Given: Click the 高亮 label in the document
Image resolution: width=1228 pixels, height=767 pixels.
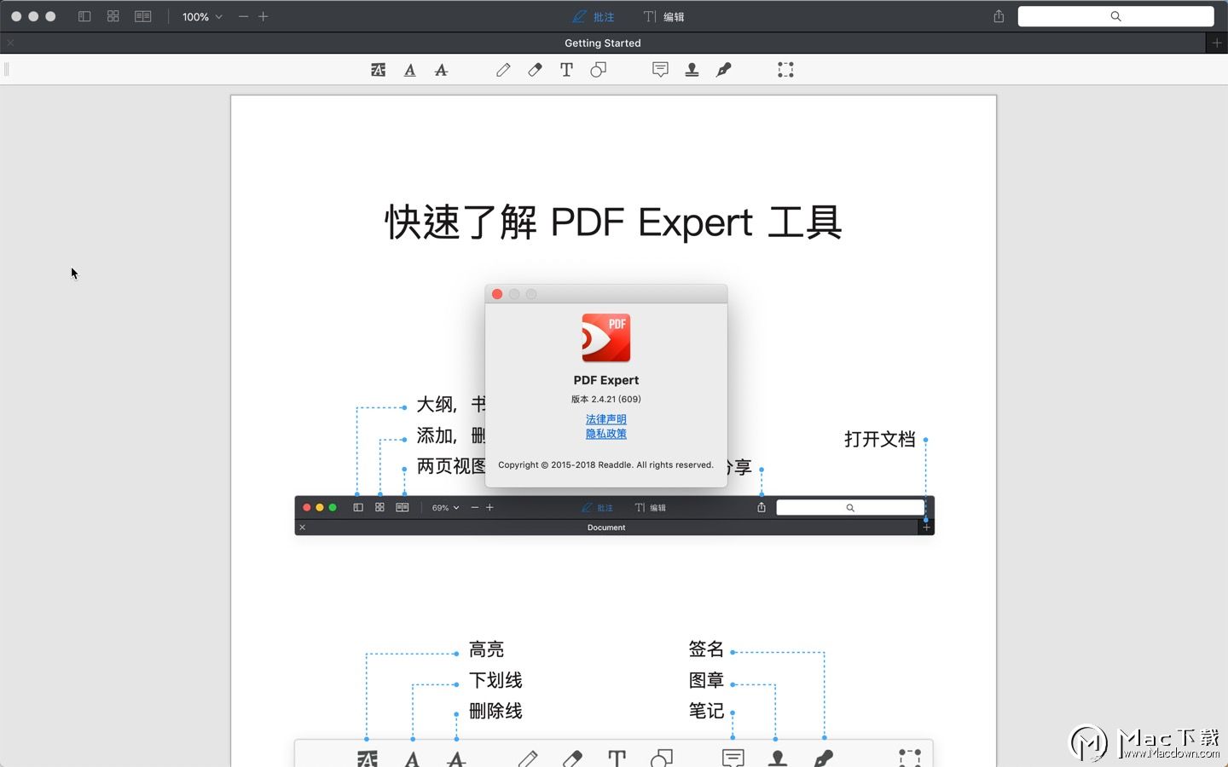Looking at the screenshot, I should (x=486, y=649).
